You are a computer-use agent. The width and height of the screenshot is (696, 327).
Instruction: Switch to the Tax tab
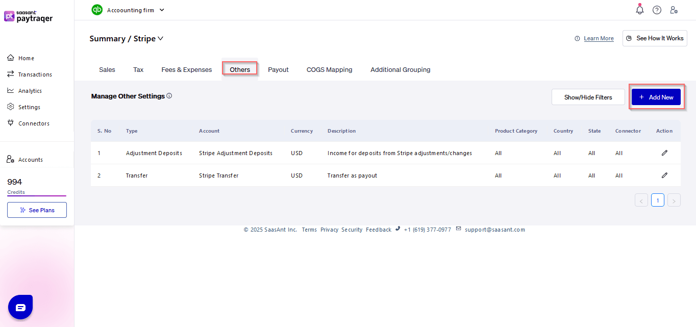[138, 69]
